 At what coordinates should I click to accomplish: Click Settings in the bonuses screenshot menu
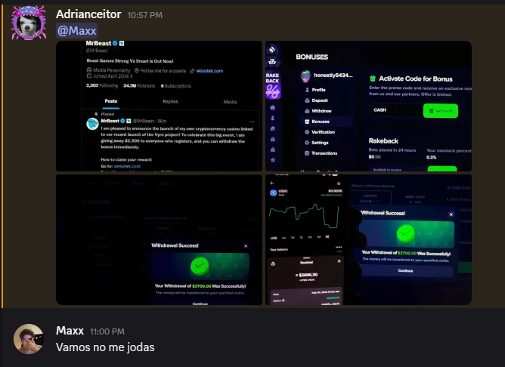click(x=316, y=143)
